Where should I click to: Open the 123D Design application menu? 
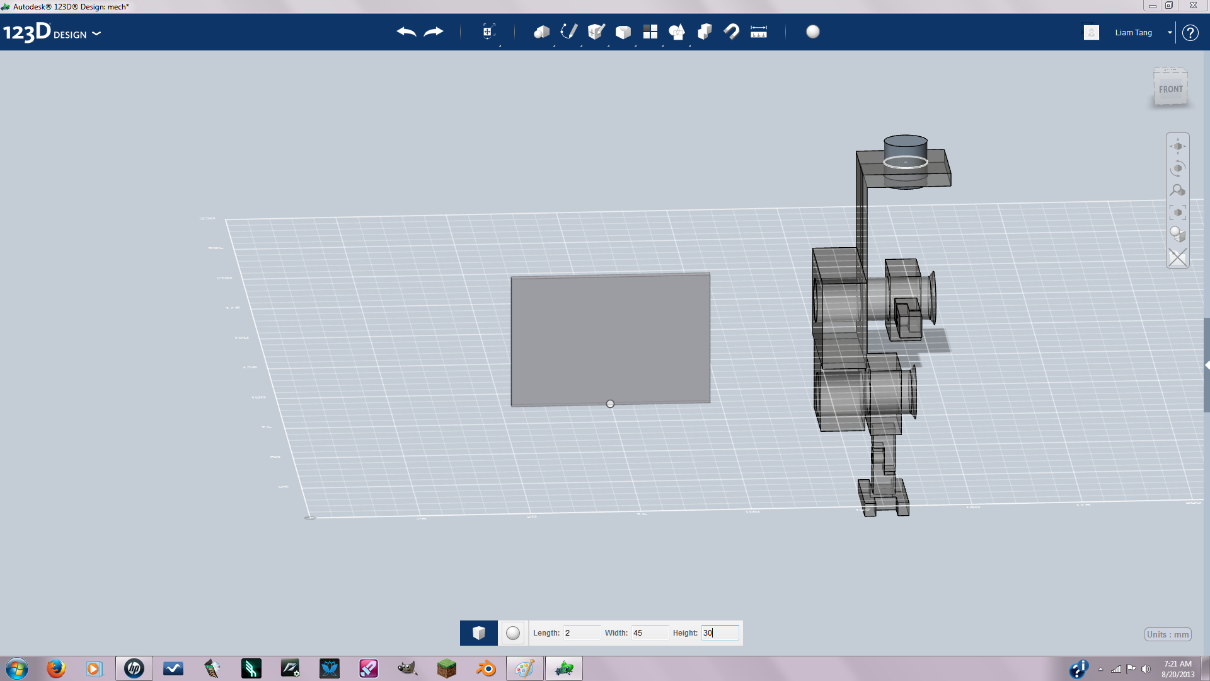52,32
